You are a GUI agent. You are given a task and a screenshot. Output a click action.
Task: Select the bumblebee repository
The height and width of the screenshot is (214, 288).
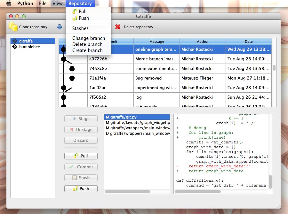[x=33, y=47]
